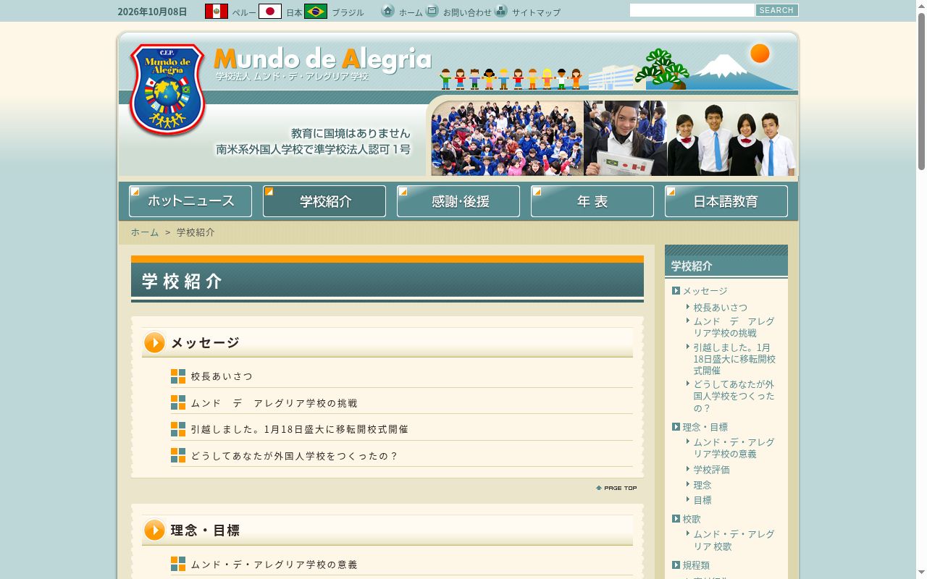Open 引越しました。1月18日盛大に移転開校式開催 in main list
Screen dimensions: 927x579
click(x=300, y=429)
